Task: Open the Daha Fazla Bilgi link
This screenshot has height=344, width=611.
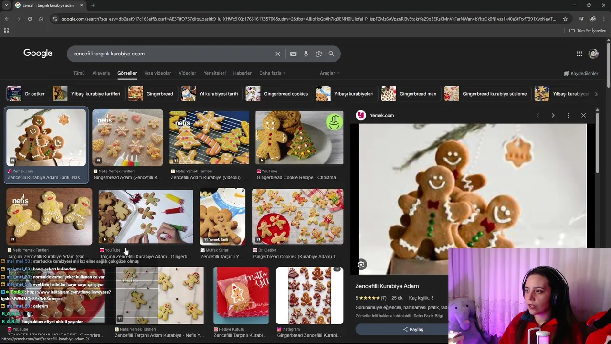Action: pyautogui.click(x=428, y=316)
